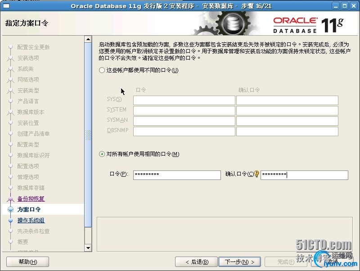The image size is (360, 271).
Task: Click the 帮助 button
Action: pyautogui.click(x=27, y=262)
